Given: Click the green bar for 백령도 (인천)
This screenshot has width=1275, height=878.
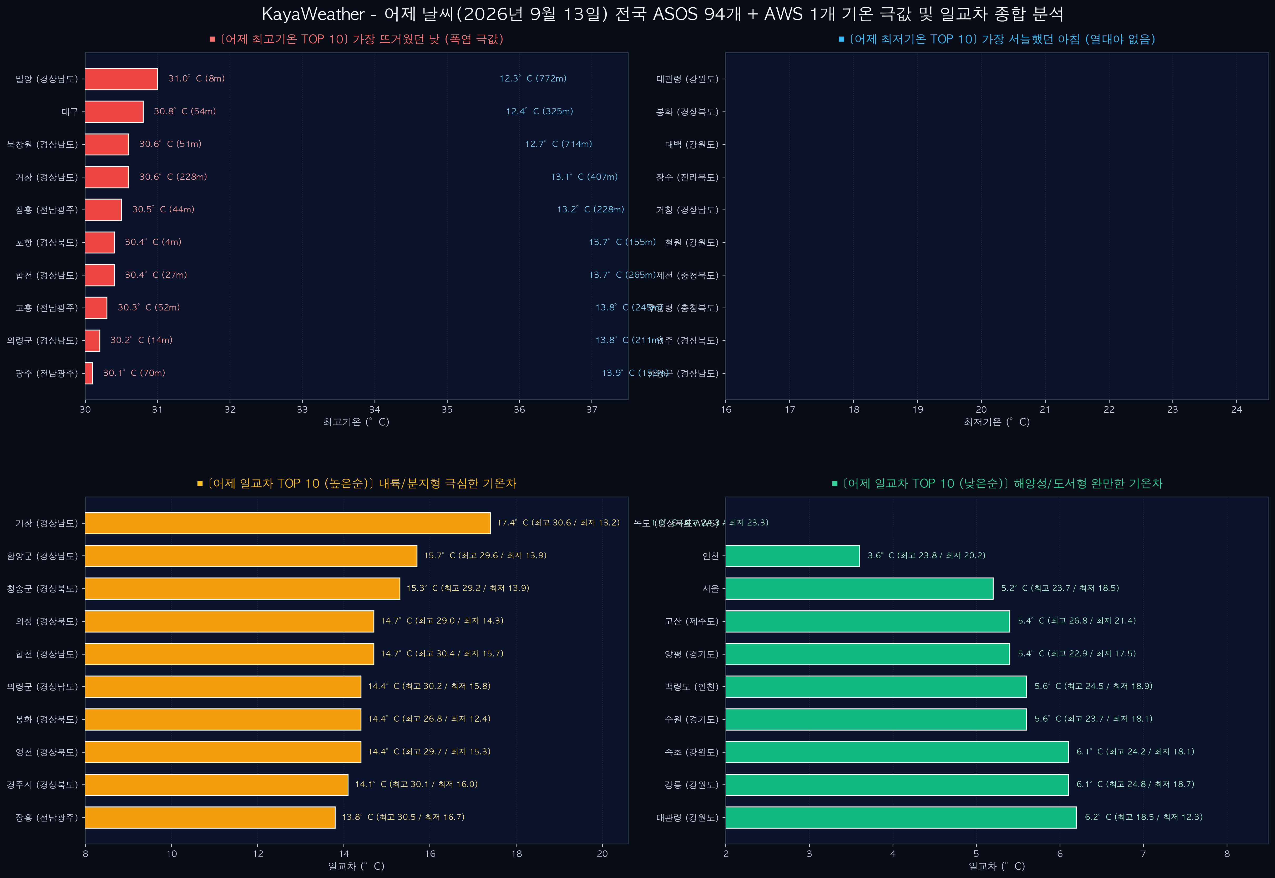Looking at the screenshot, I should [876, 687].
